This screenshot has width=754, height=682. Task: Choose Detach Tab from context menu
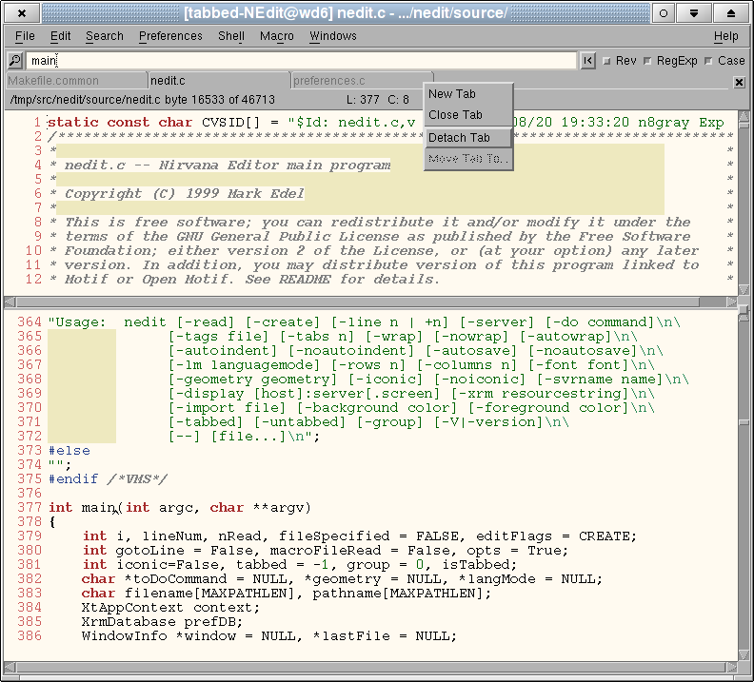(x=460, y=138)
